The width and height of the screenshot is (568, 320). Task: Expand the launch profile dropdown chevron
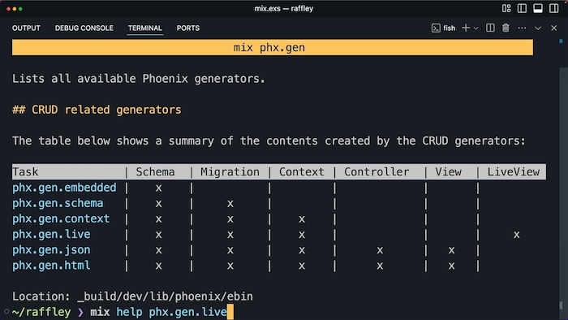(476, 28)
